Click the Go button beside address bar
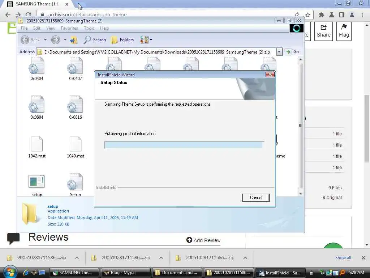This screenshot has width=370, height=278. tap(293, 52)
